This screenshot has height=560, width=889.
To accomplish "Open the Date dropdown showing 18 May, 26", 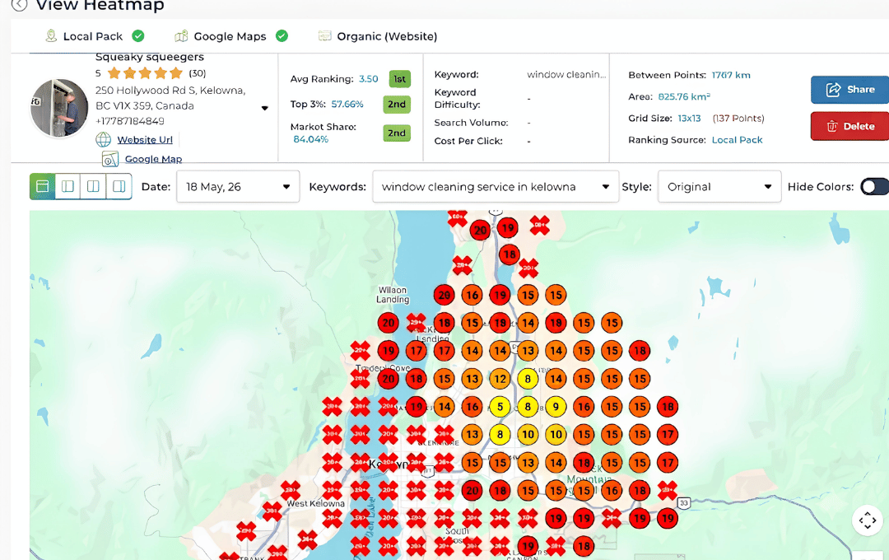I will 238,187.
